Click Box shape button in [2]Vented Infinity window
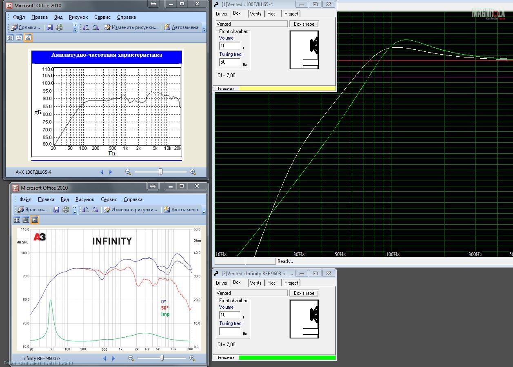The height and width of the screenshot is (367, 513). coord(304,293)
